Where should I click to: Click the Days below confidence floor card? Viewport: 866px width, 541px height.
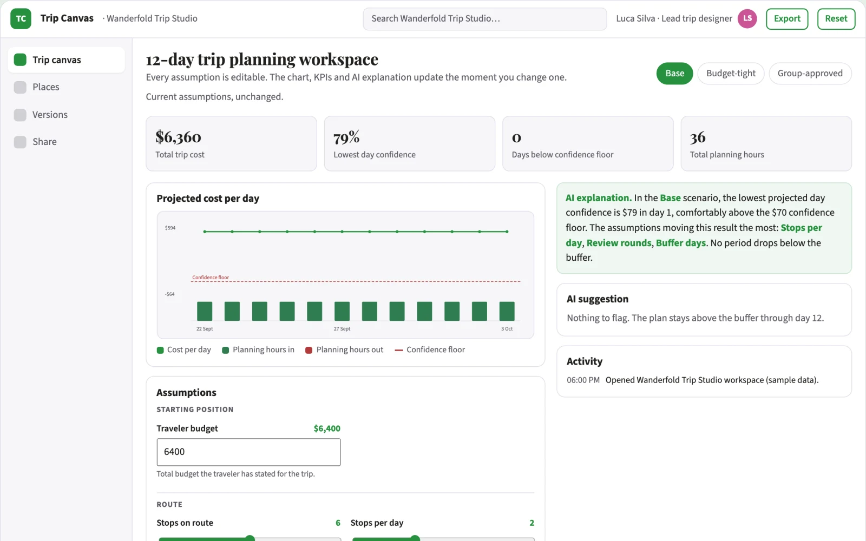coord(588,143)
